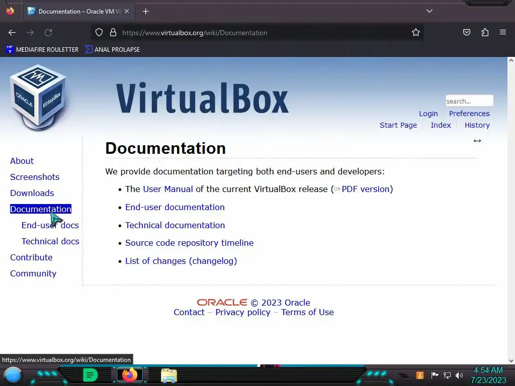Image resolution: width=515 pixels, height=386 pixels.
Task: Open the green notes app on taskbar
Action: coord(90,375)
